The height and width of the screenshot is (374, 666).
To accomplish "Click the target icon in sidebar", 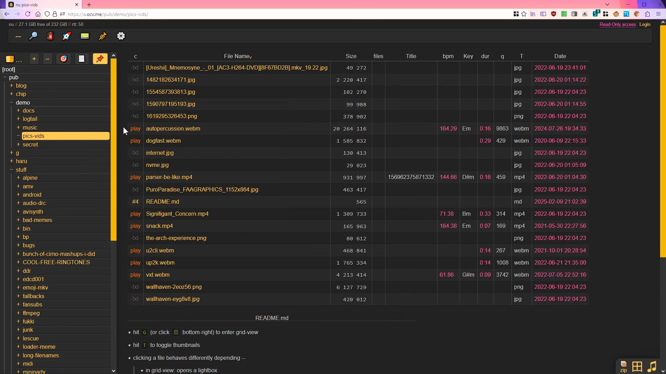I will (63, 59).
